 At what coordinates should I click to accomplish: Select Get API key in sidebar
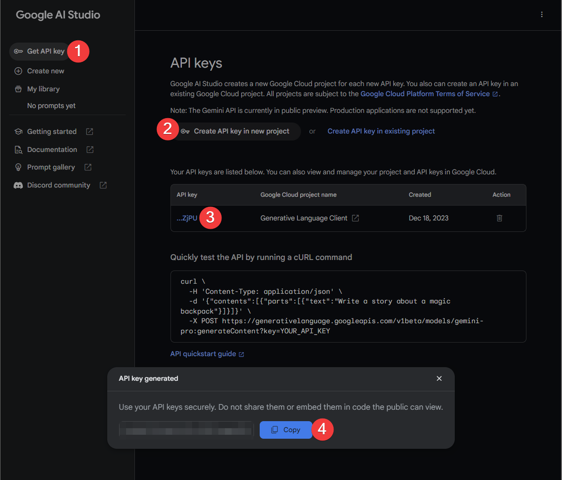pyautogui.click(x=40, y=51)
